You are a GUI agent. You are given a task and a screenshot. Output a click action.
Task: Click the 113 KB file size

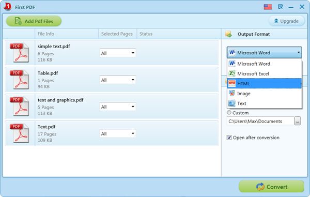pos(44,113)
